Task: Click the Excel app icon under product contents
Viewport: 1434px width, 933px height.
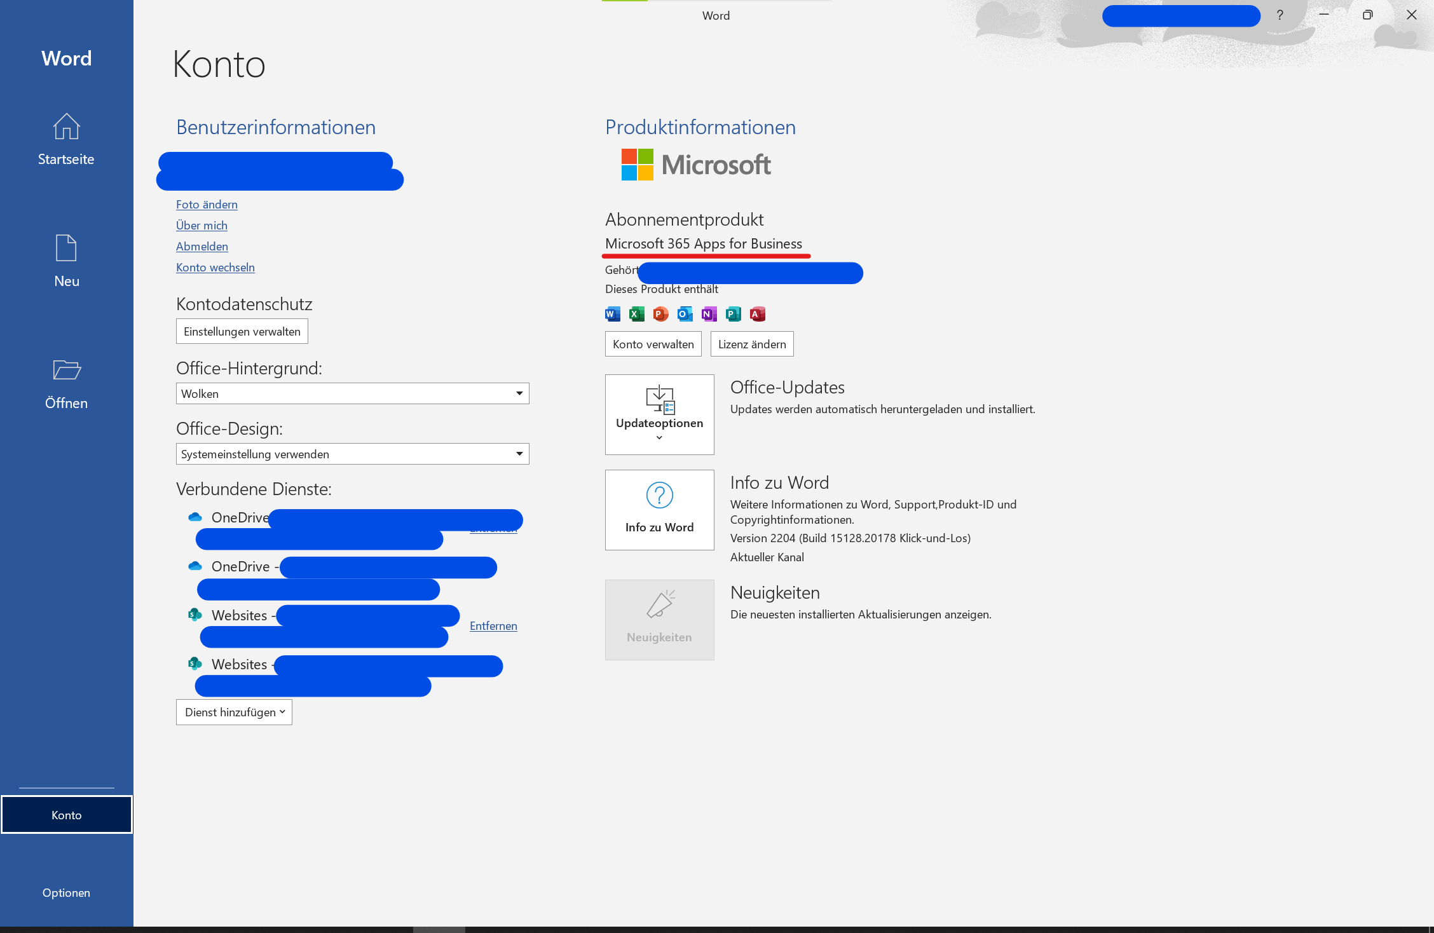Action: pos(636,314)
